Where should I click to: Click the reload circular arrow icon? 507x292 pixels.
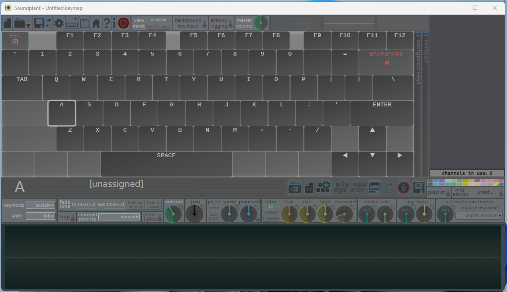pyautogui.click(x=389, y=188)
